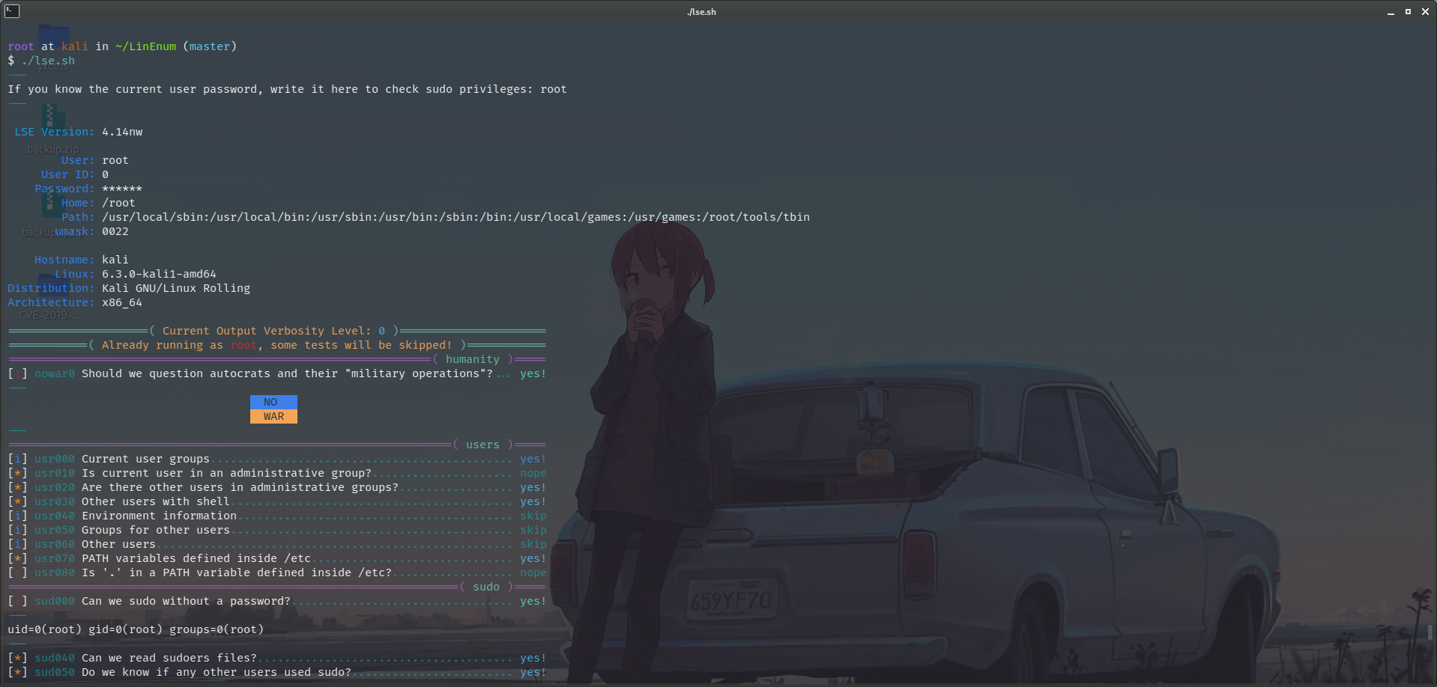The image size is (1437, 687).
Task: Click the Home value /root
Action: 118,203
